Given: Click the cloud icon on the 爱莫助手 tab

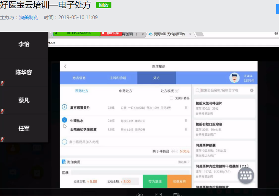Looking at the screenshot, I should 150,34.
